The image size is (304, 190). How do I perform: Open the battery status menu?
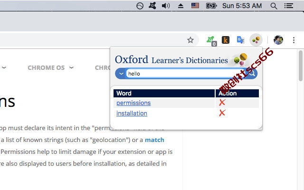(x=211, y=6)
